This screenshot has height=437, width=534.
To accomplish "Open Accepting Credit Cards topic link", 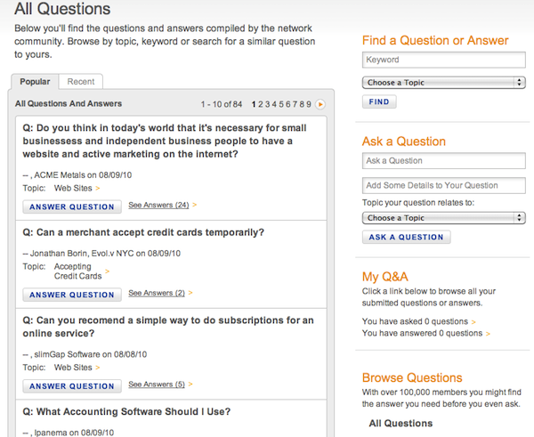I will pos(77,271).
